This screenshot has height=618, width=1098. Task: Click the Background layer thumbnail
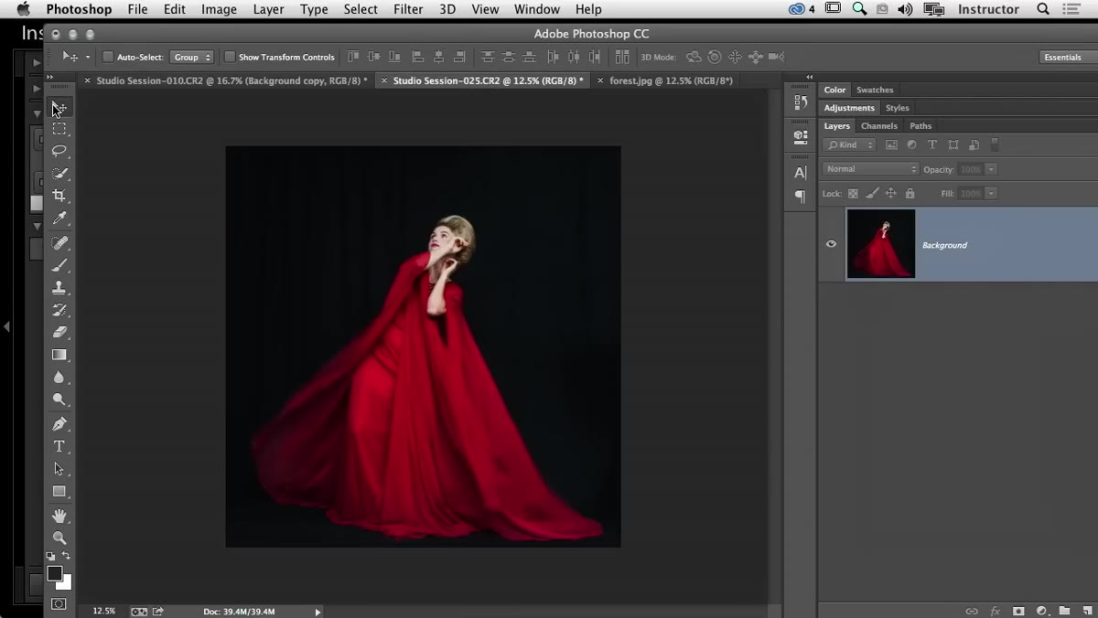click(x=881, y=244)
